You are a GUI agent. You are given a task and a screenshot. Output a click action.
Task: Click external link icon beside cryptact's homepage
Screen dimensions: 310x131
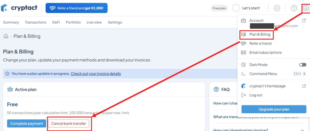pos(304,86)
